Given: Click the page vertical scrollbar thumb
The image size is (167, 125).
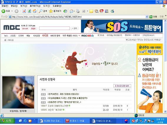Looking at the screenshot, I should point(165,42).
